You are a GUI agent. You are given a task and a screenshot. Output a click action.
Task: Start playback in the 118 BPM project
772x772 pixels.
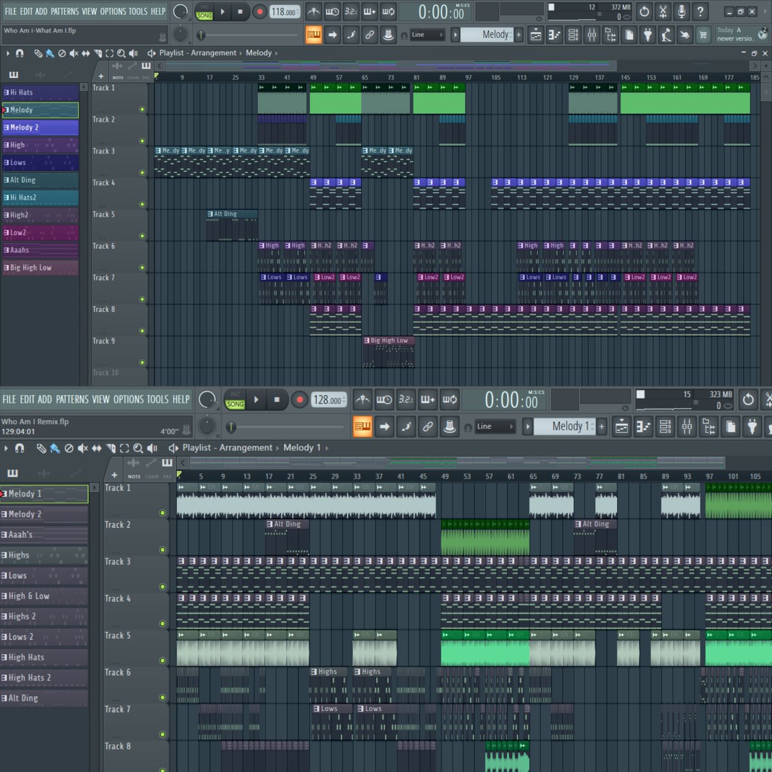(x=223, y=12)
